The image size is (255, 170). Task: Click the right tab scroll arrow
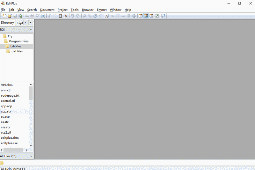[x=31, y=23]
